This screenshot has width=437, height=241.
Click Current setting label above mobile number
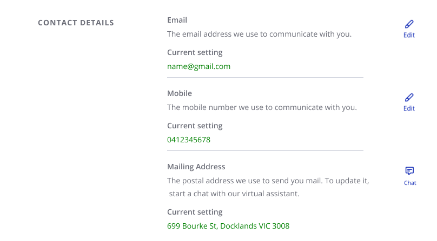tap(195, 126)
